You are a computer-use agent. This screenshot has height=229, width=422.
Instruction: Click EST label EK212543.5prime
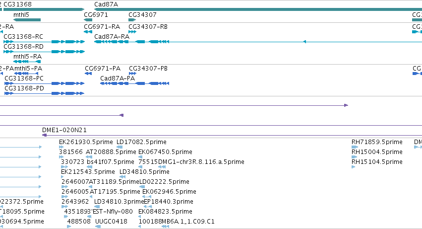[x=88, y=172]
